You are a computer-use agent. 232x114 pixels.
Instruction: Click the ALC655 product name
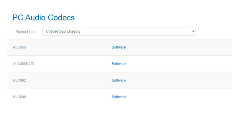[19, 47]
